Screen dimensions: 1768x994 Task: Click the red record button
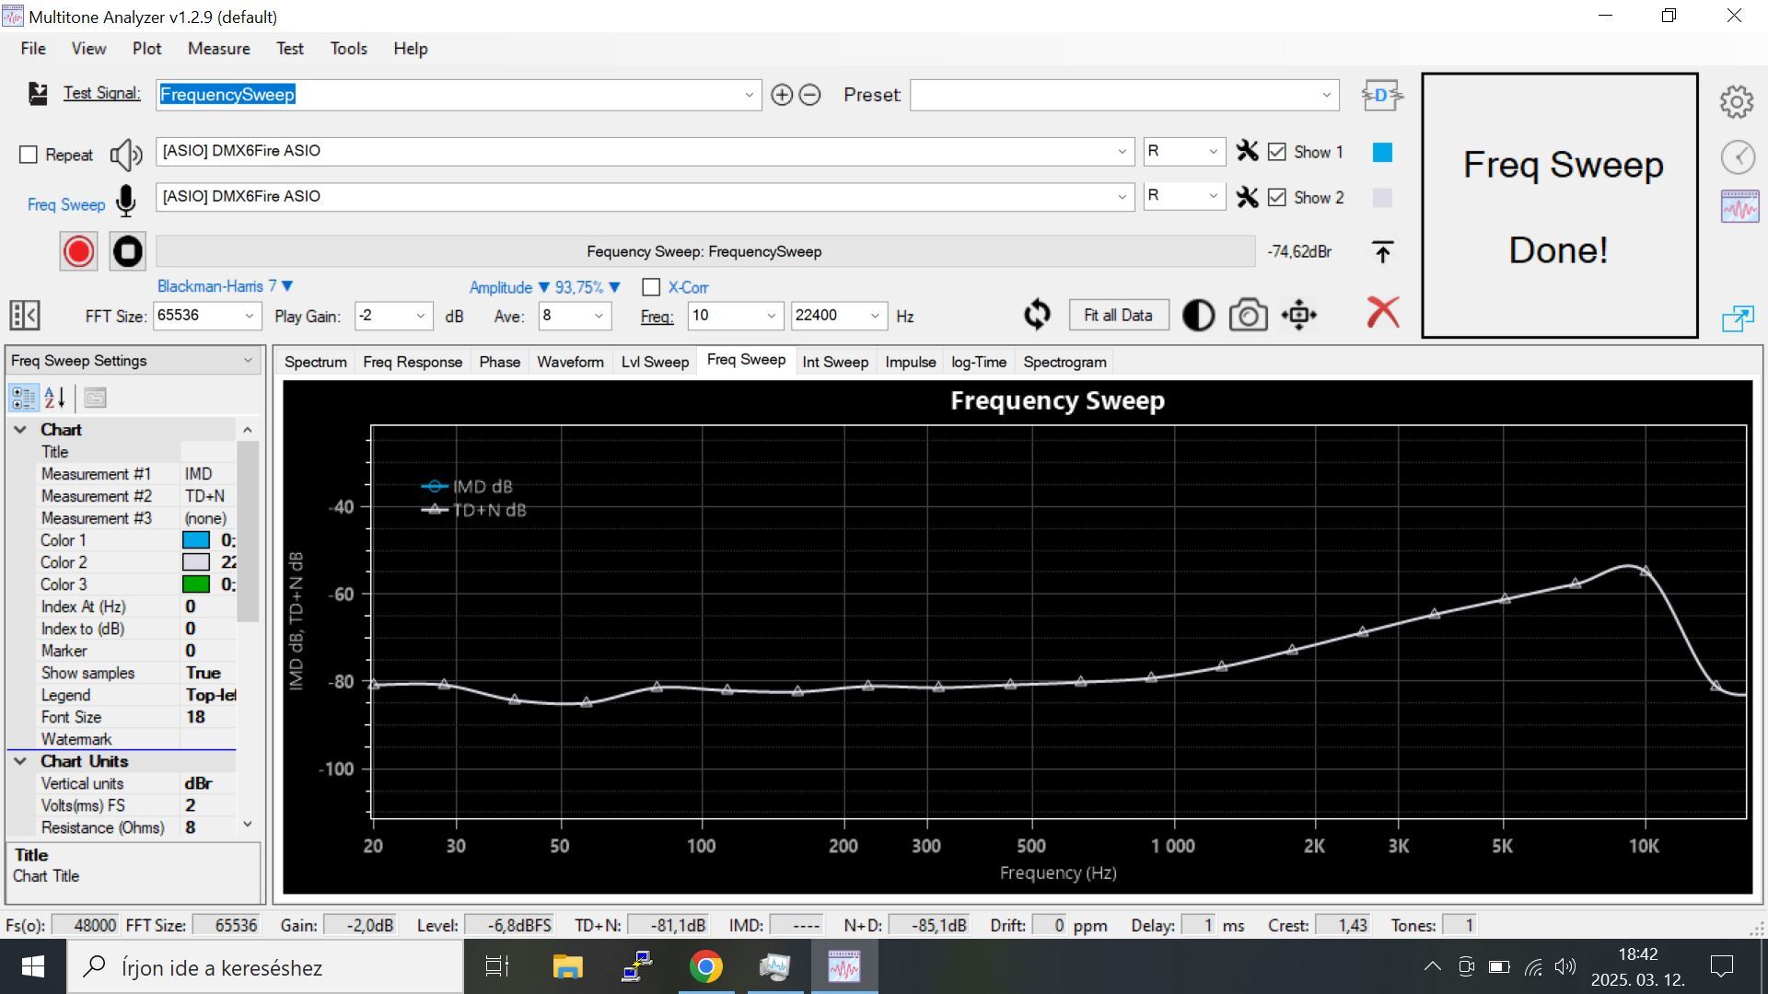click(x=78, y=251)
